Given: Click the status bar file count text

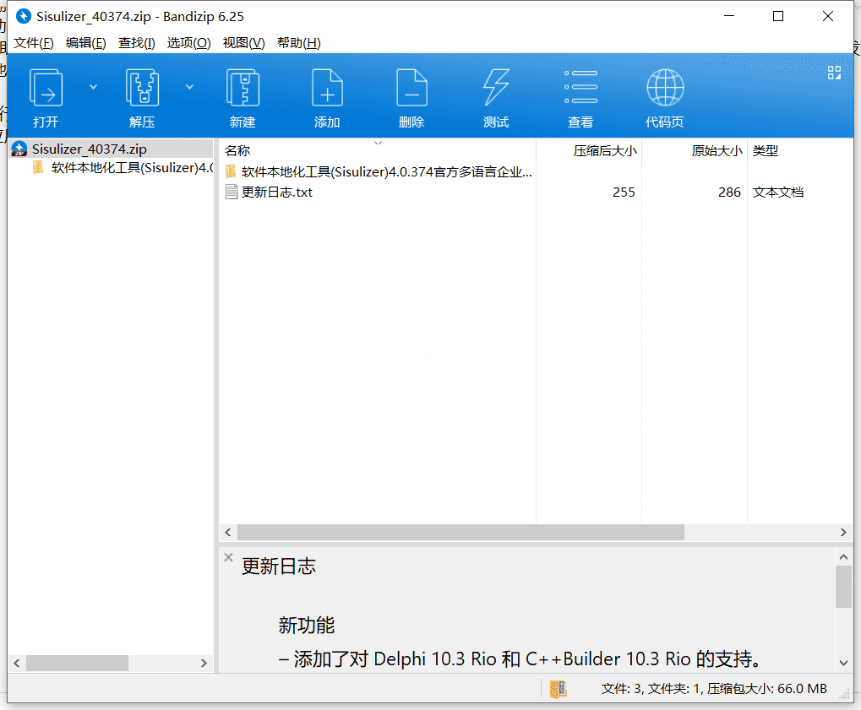Looking at the screenshot, I should [714, 689].
